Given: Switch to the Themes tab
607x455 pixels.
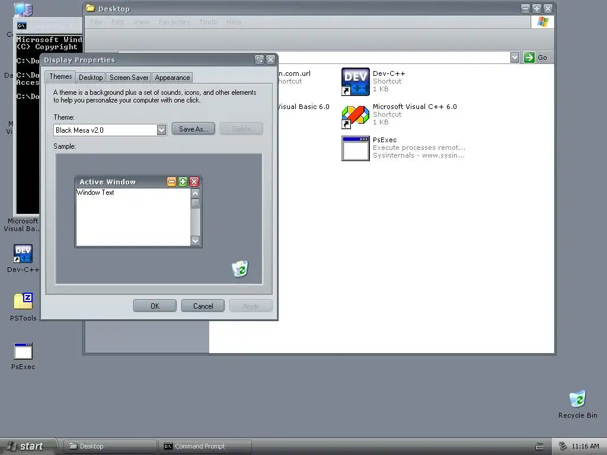Looking at the screenshot, I should (x=60, y=76).
